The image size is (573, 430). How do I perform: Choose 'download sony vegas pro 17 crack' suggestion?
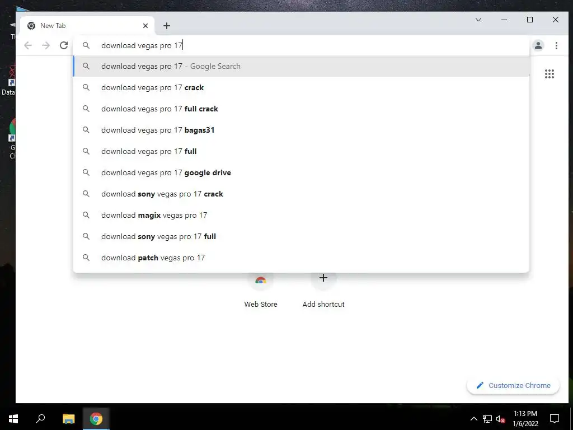(x=302, y=194)
